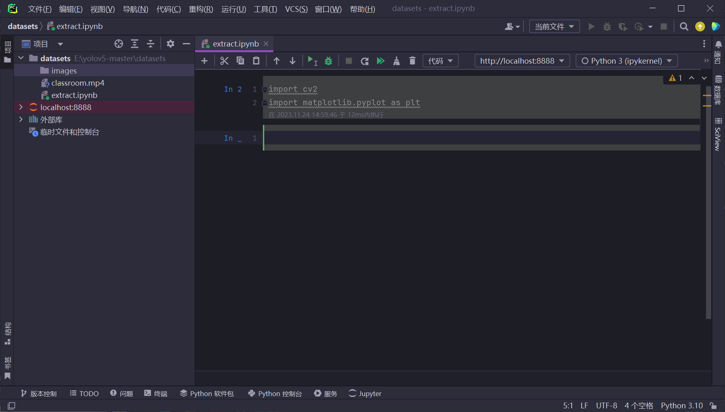
Task: Open the 编辑(E) menu
Action: tap(71, 9)
